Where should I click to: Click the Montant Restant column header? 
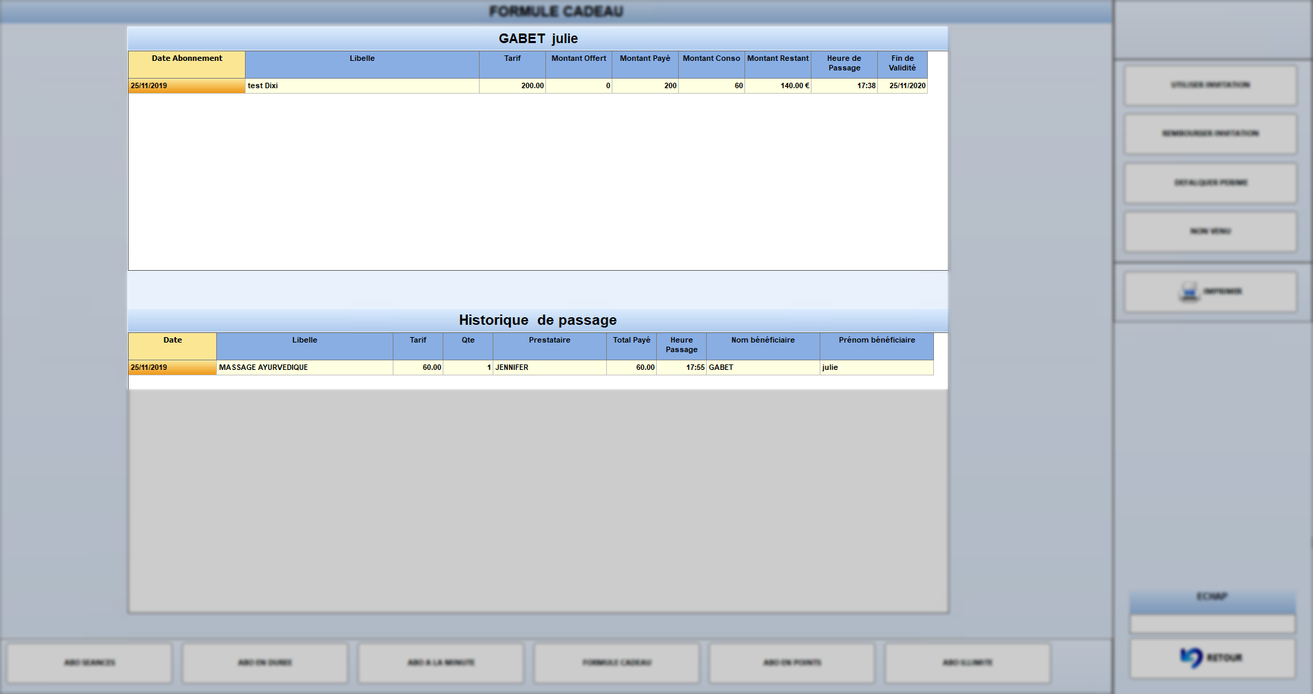point(778,64)
